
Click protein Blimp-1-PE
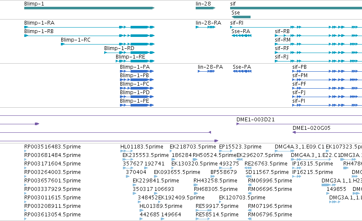click(x=137, y=106)
